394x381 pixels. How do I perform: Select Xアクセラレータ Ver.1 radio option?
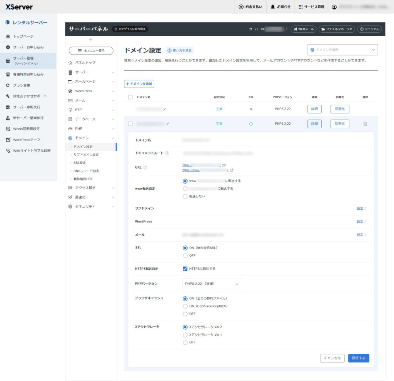185,335
